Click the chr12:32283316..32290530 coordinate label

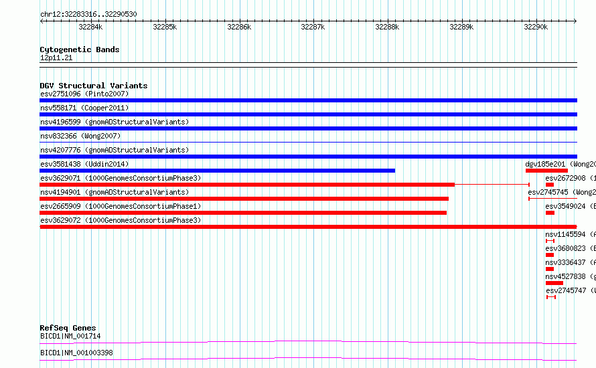88,14
